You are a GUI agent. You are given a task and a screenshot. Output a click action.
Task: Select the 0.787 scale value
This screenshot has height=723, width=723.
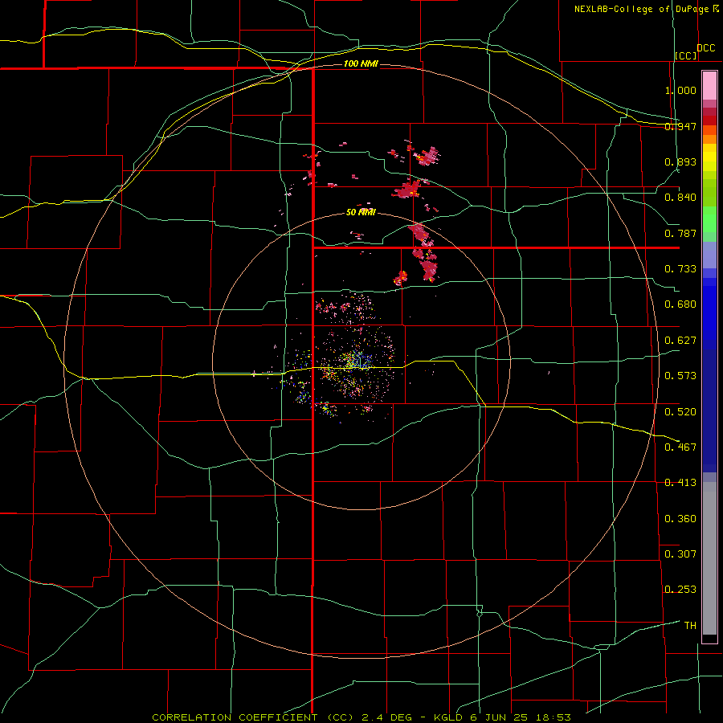coord(680,233)
